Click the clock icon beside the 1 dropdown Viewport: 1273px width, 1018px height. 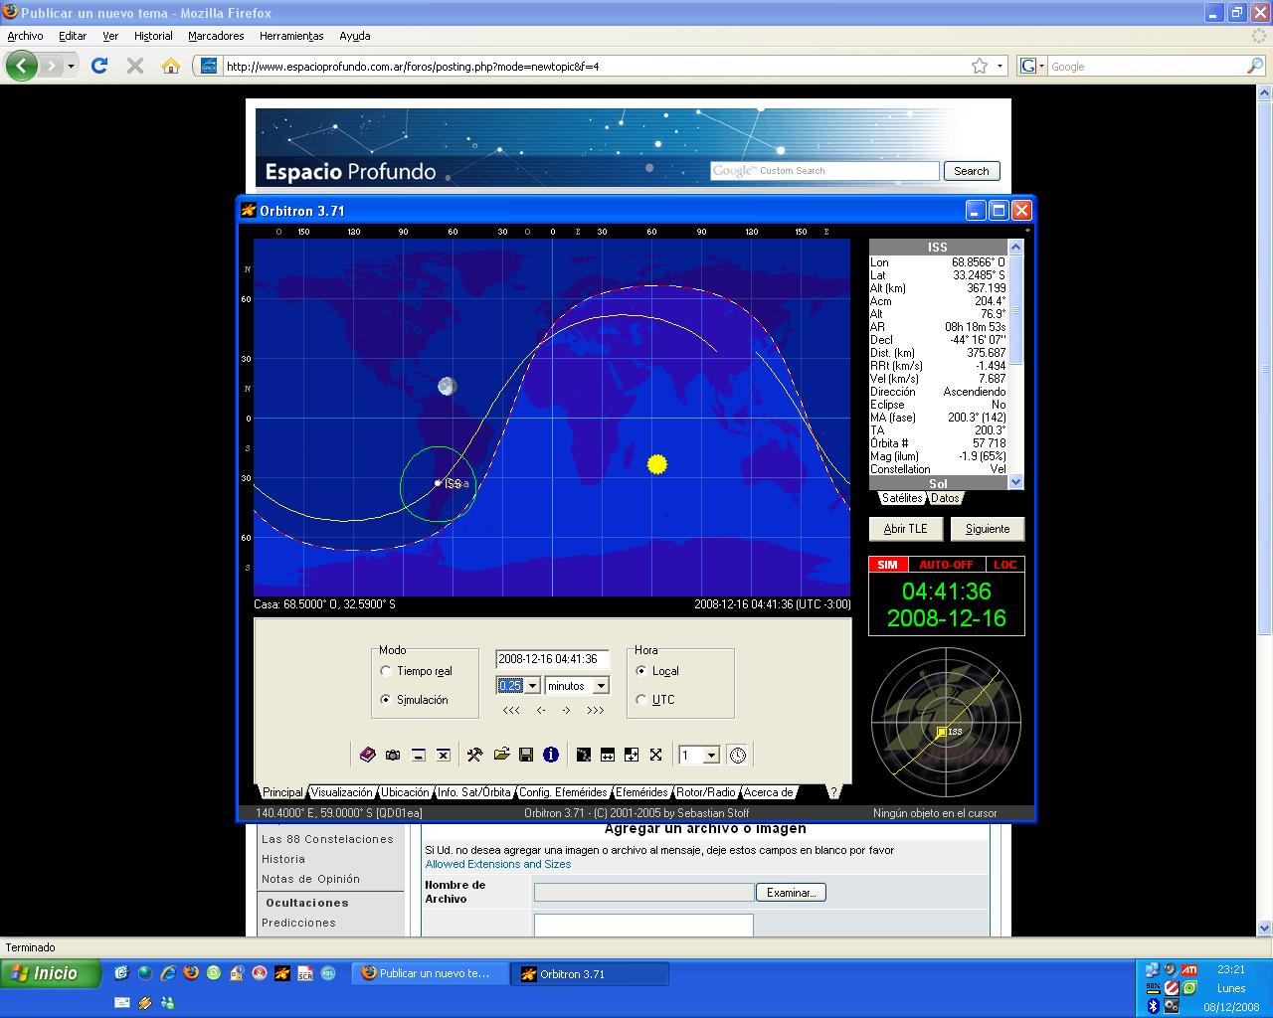(738, 755)
